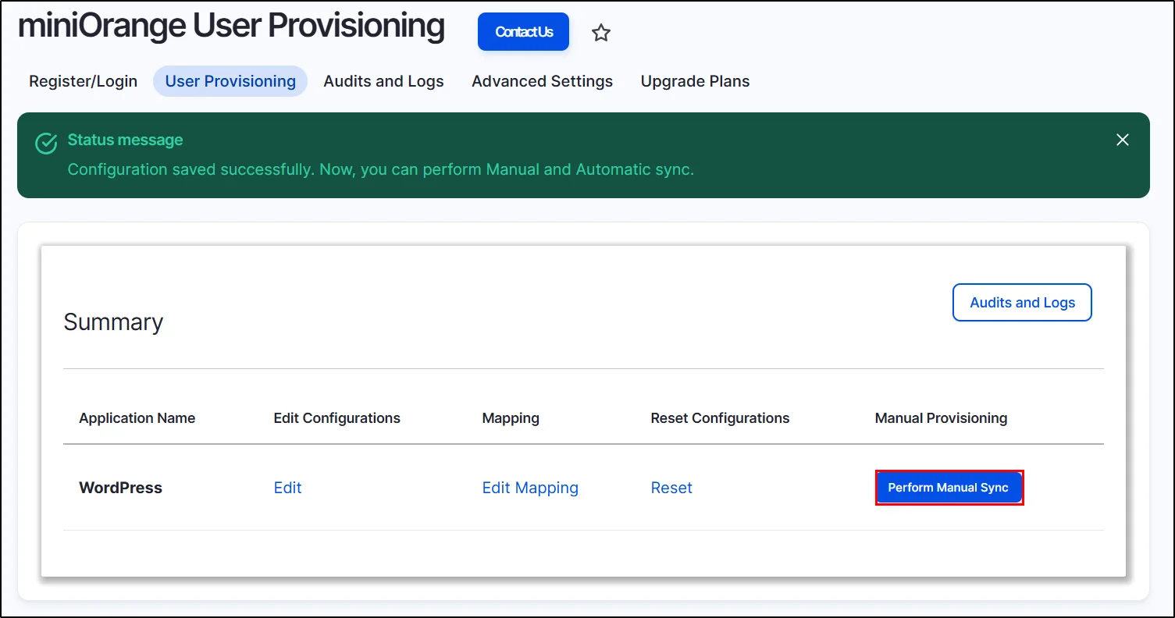Select the WordPress application name cell

click(x=121, y=488)
